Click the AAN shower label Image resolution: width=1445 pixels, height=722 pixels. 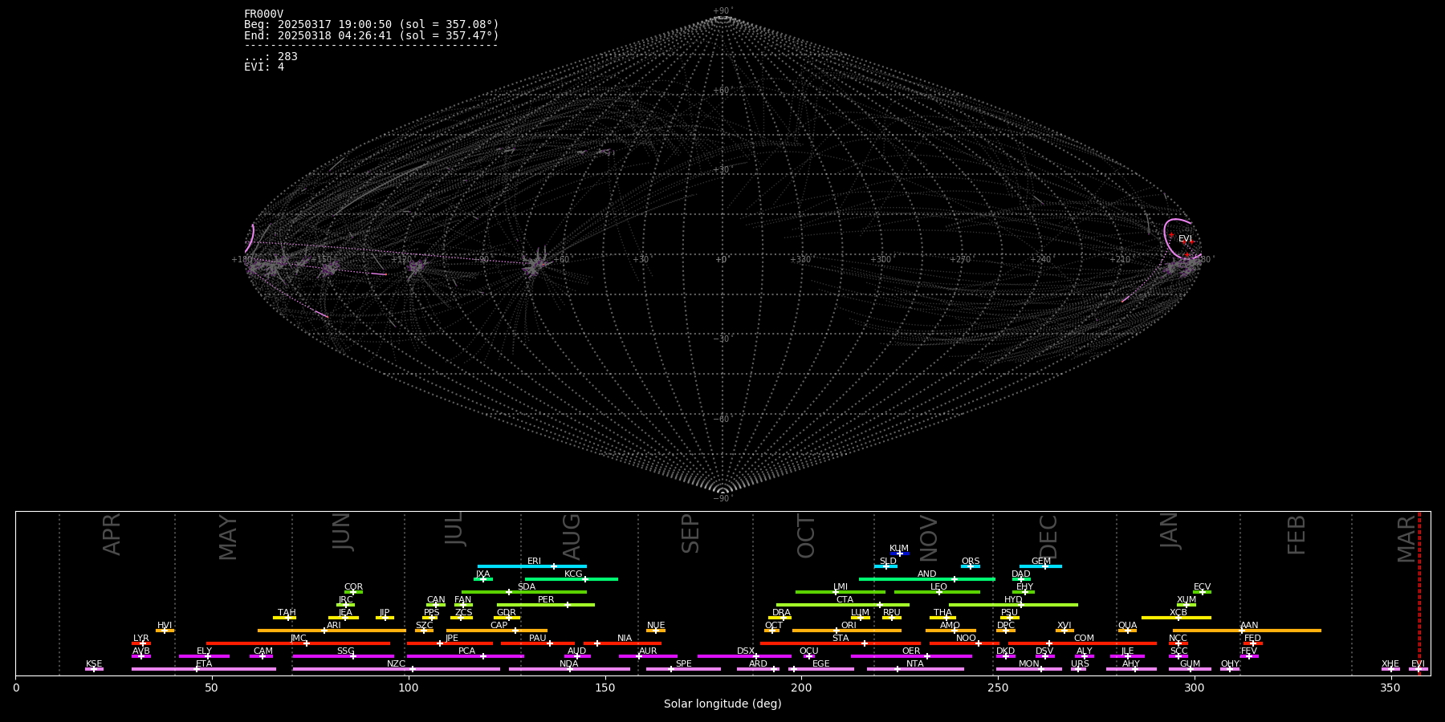pyautogui.click(x=1249, y=626)
